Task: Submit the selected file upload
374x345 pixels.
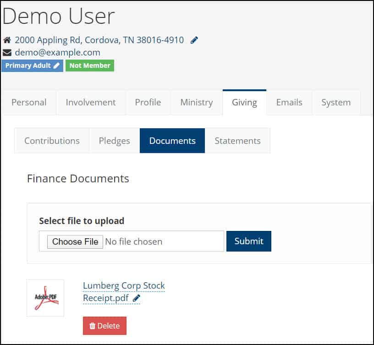Action: tap(249, 241)
